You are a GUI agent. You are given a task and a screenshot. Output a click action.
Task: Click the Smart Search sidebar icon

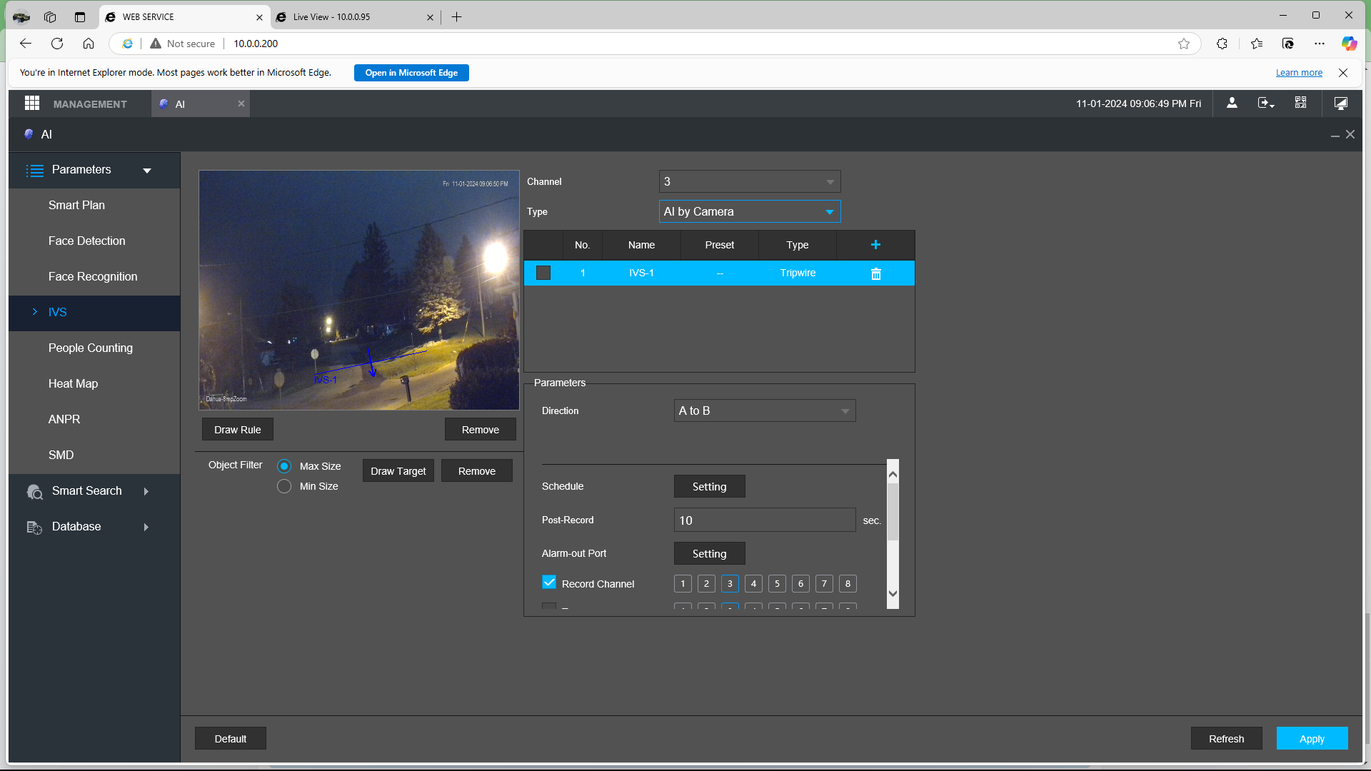tap(34, 491)
